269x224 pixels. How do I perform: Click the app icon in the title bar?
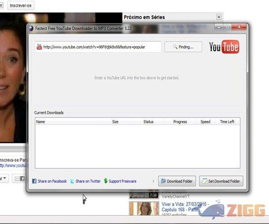(31, 27)
